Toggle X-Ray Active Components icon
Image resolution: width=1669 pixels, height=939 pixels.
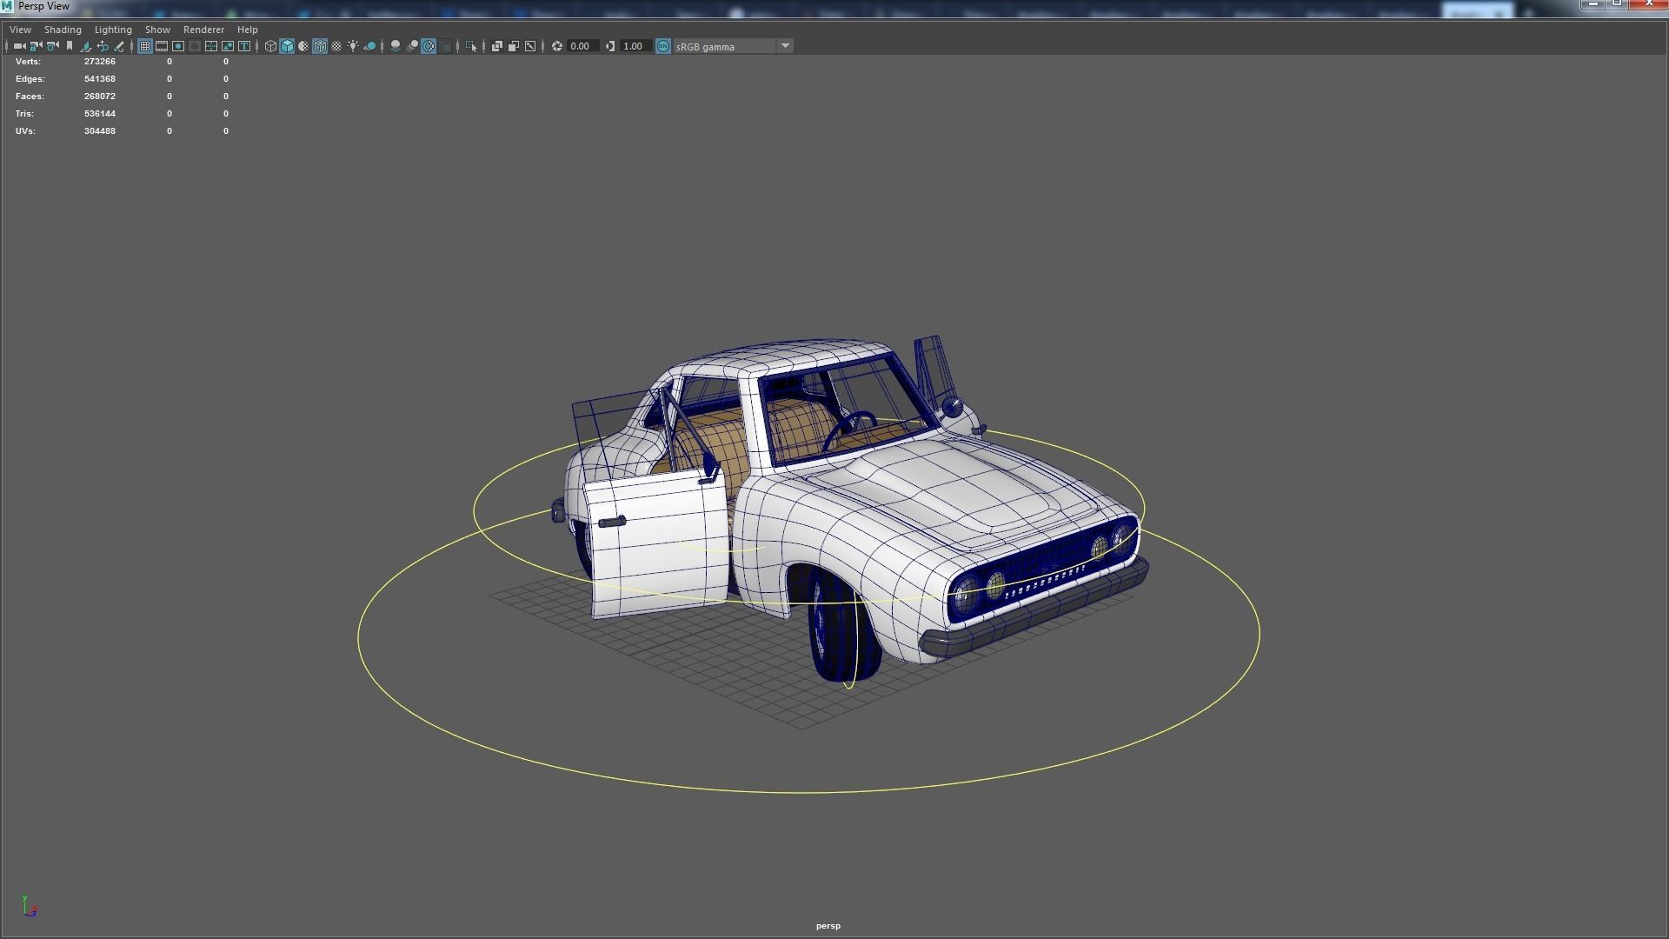tap(514, 46)
